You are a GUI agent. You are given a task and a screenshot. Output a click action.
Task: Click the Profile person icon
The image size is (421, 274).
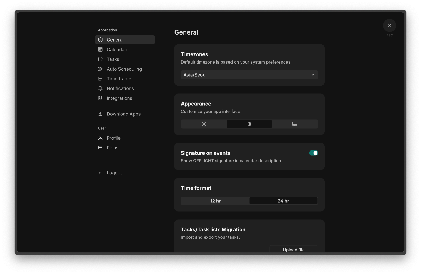click(x=100, y=138)
